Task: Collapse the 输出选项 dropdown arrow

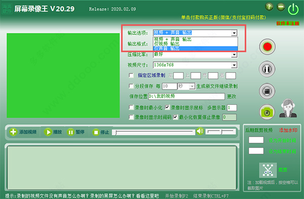Action: pos(234,33)
